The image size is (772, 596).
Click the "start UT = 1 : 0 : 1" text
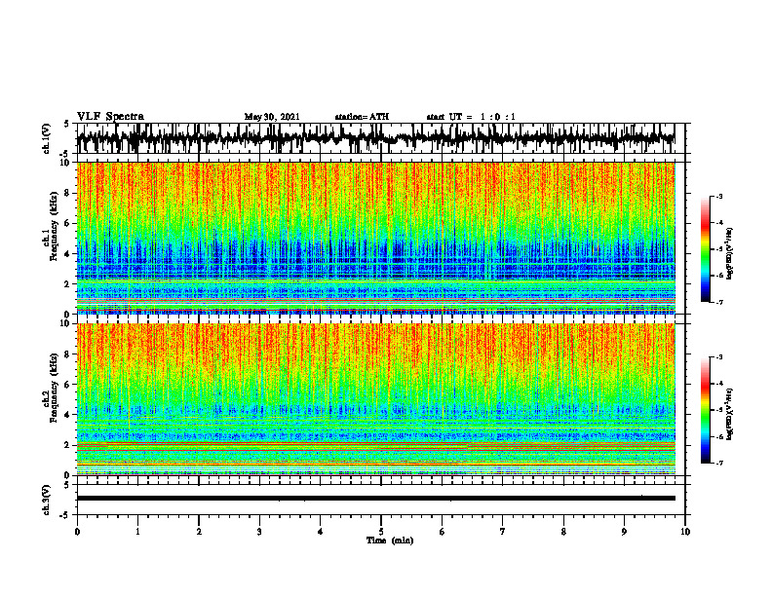point(471,117)
